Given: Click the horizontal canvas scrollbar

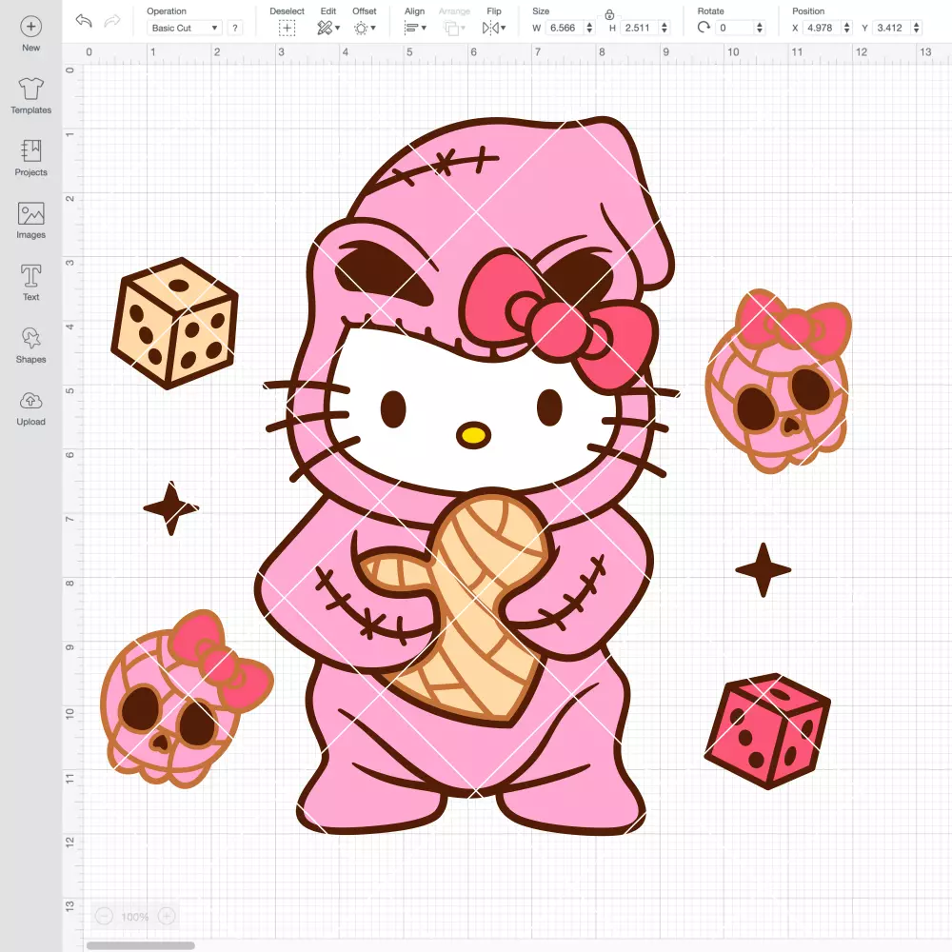Looking at the screenshot, I should pos(141,946).
